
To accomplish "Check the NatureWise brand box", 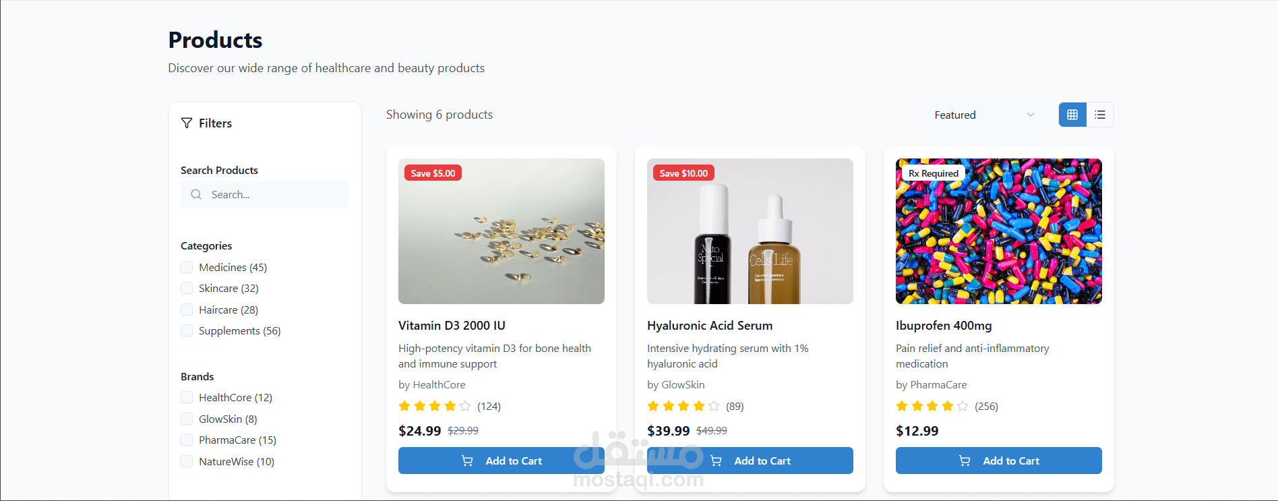I will click(x=187, y=461).
